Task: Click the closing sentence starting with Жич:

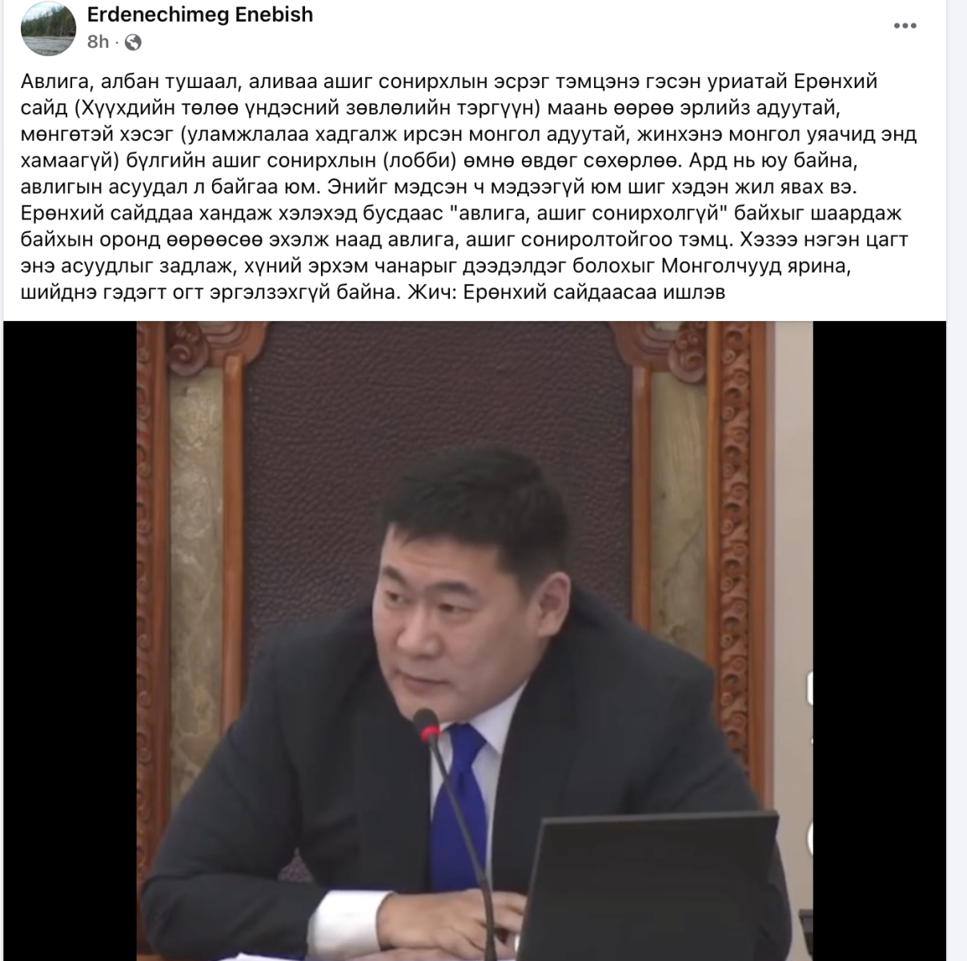Action: 567,292
